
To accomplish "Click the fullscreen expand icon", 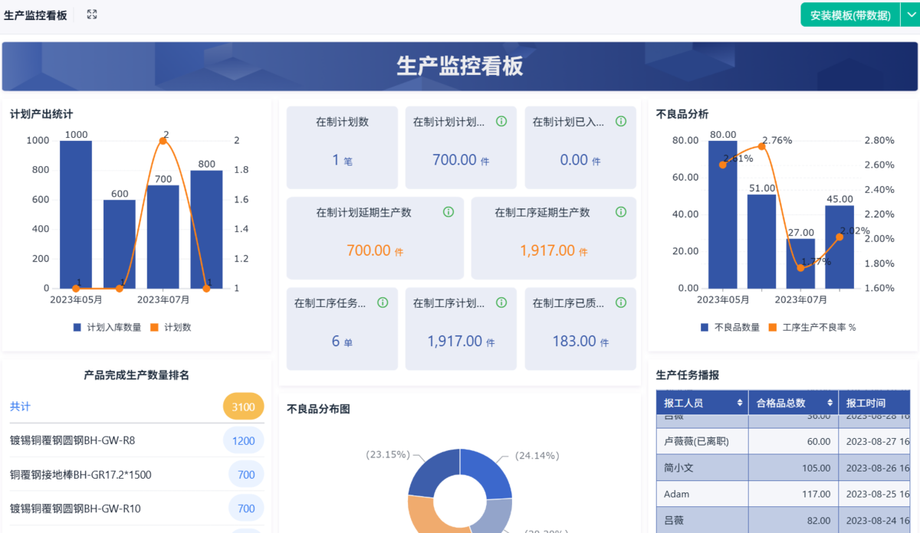I will click(92, 15).
